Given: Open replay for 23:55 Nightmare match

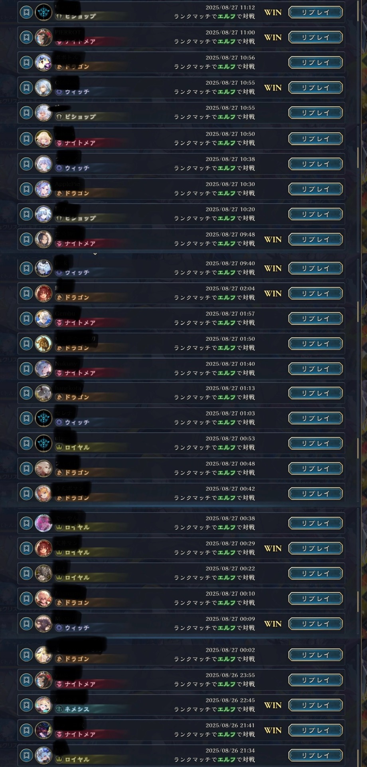Looking at the screenshot, I should 316,680.
